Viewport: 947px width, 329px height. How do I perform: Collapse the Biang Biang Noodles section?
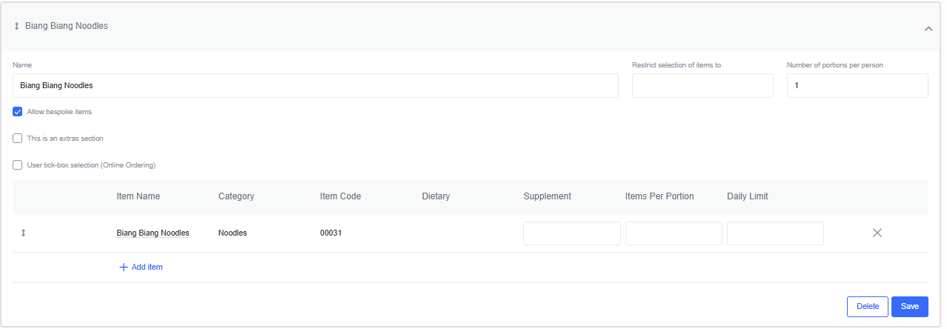point(928,28)
